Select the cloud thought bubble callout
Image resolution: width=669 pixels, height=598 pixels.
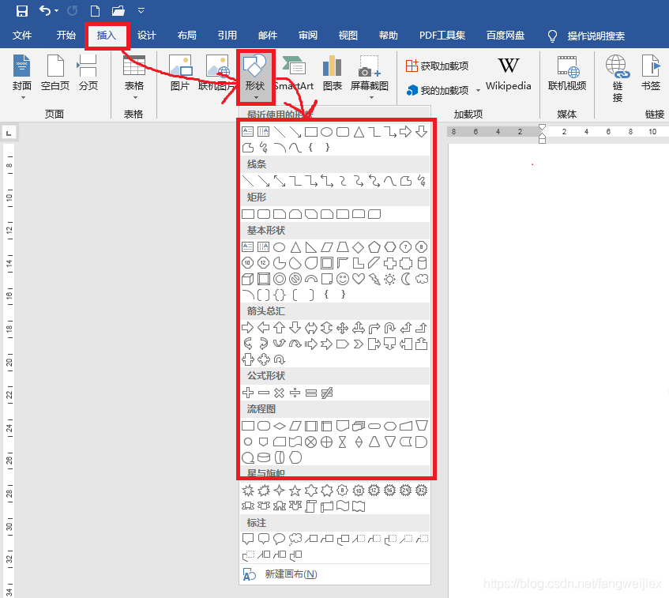pyautogui.click(x=295, y=539)
